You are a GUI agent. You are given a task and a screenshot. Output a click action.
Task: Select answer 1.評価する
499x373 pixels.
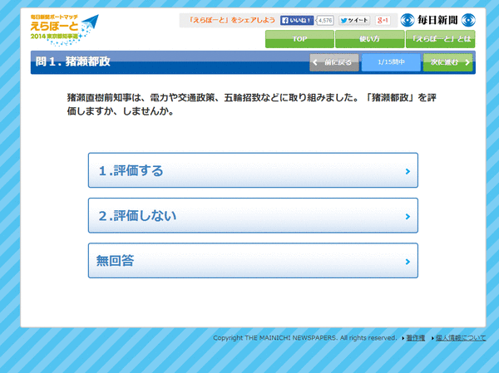click(x=253, y=170)
